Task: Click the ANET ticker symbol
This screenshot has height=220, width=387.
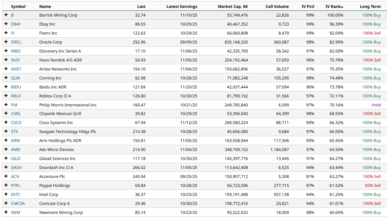Action: click(x=16, y=69)
